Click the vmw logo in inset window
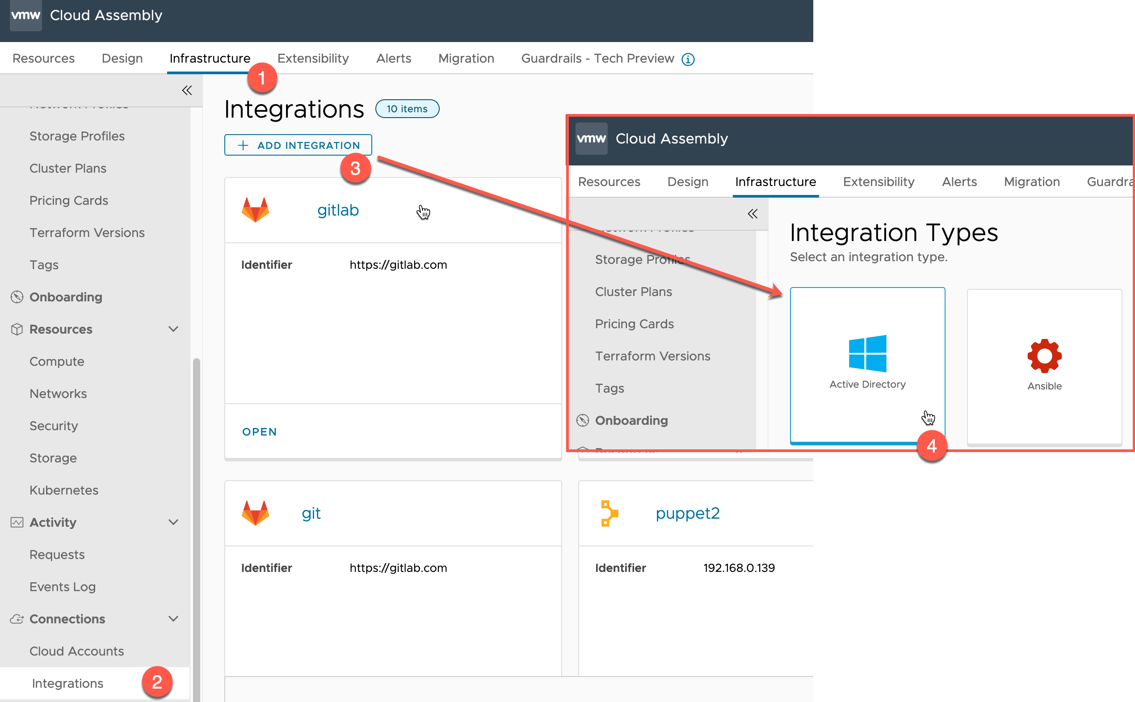Viewport: 1135px width, 702px height. pyautogui.click(x=591, y=138)
